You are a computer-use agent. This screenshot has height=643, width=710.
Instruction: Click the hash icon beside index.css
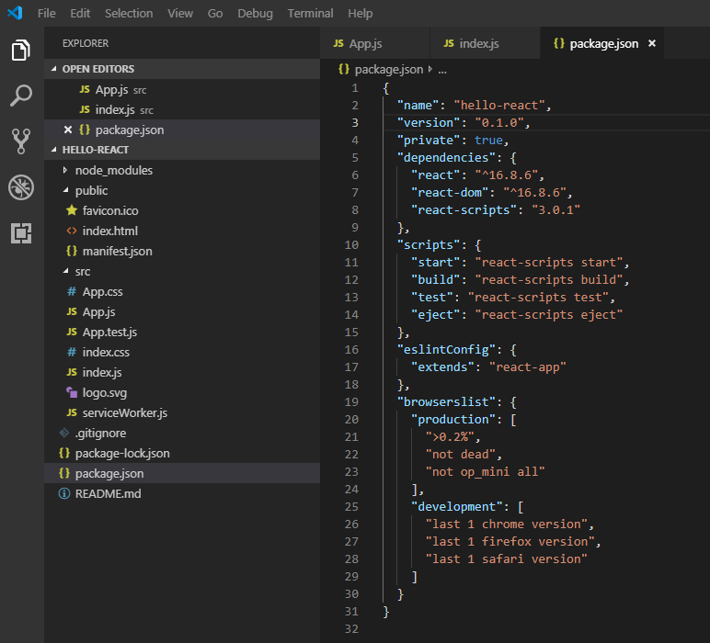coord(72,352)
